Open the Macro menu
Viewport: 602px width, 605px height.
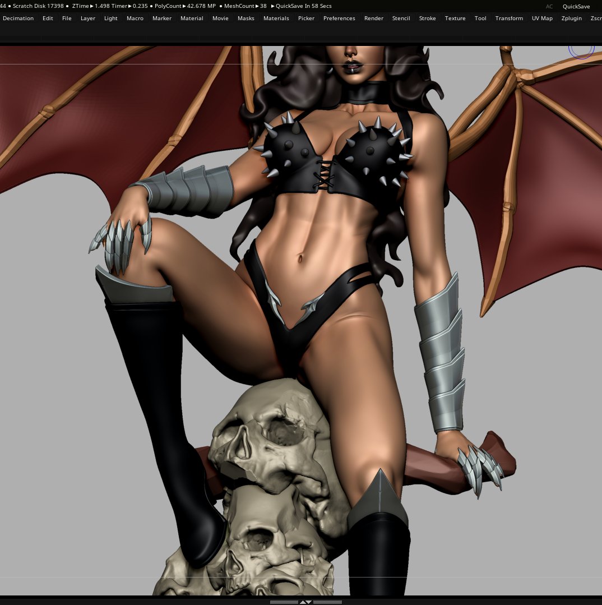click(135, 18)
